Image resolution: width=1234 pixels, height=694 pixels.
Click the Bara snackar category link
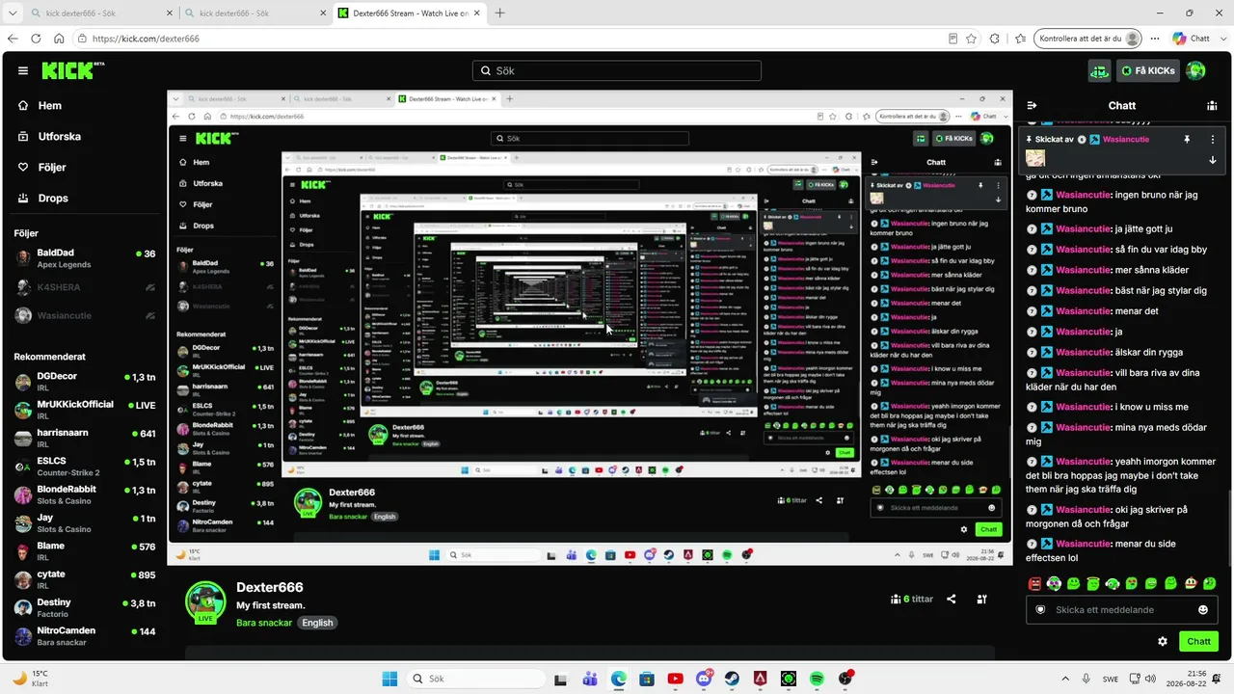coord(263,623)
